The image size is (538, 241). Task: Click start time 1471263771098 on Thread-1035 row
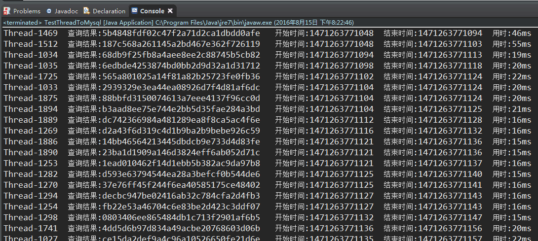(342, 66)
